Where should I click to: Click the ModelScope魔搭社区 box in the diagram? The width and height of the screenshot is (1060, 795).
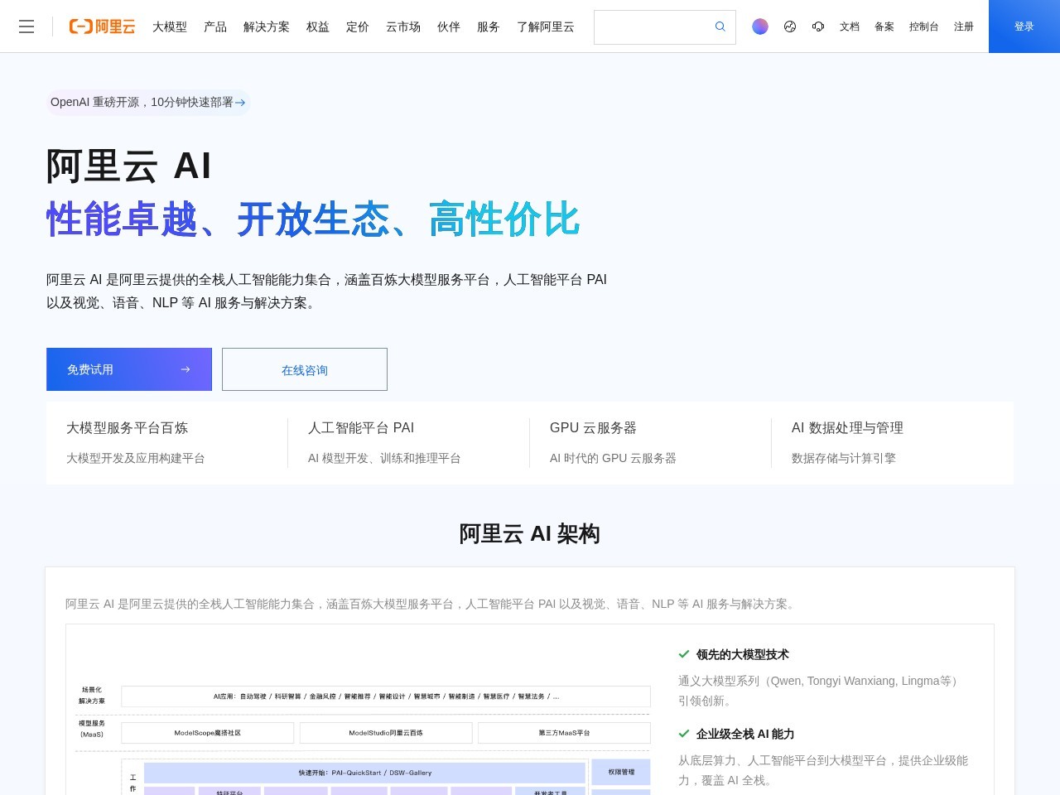208,733
